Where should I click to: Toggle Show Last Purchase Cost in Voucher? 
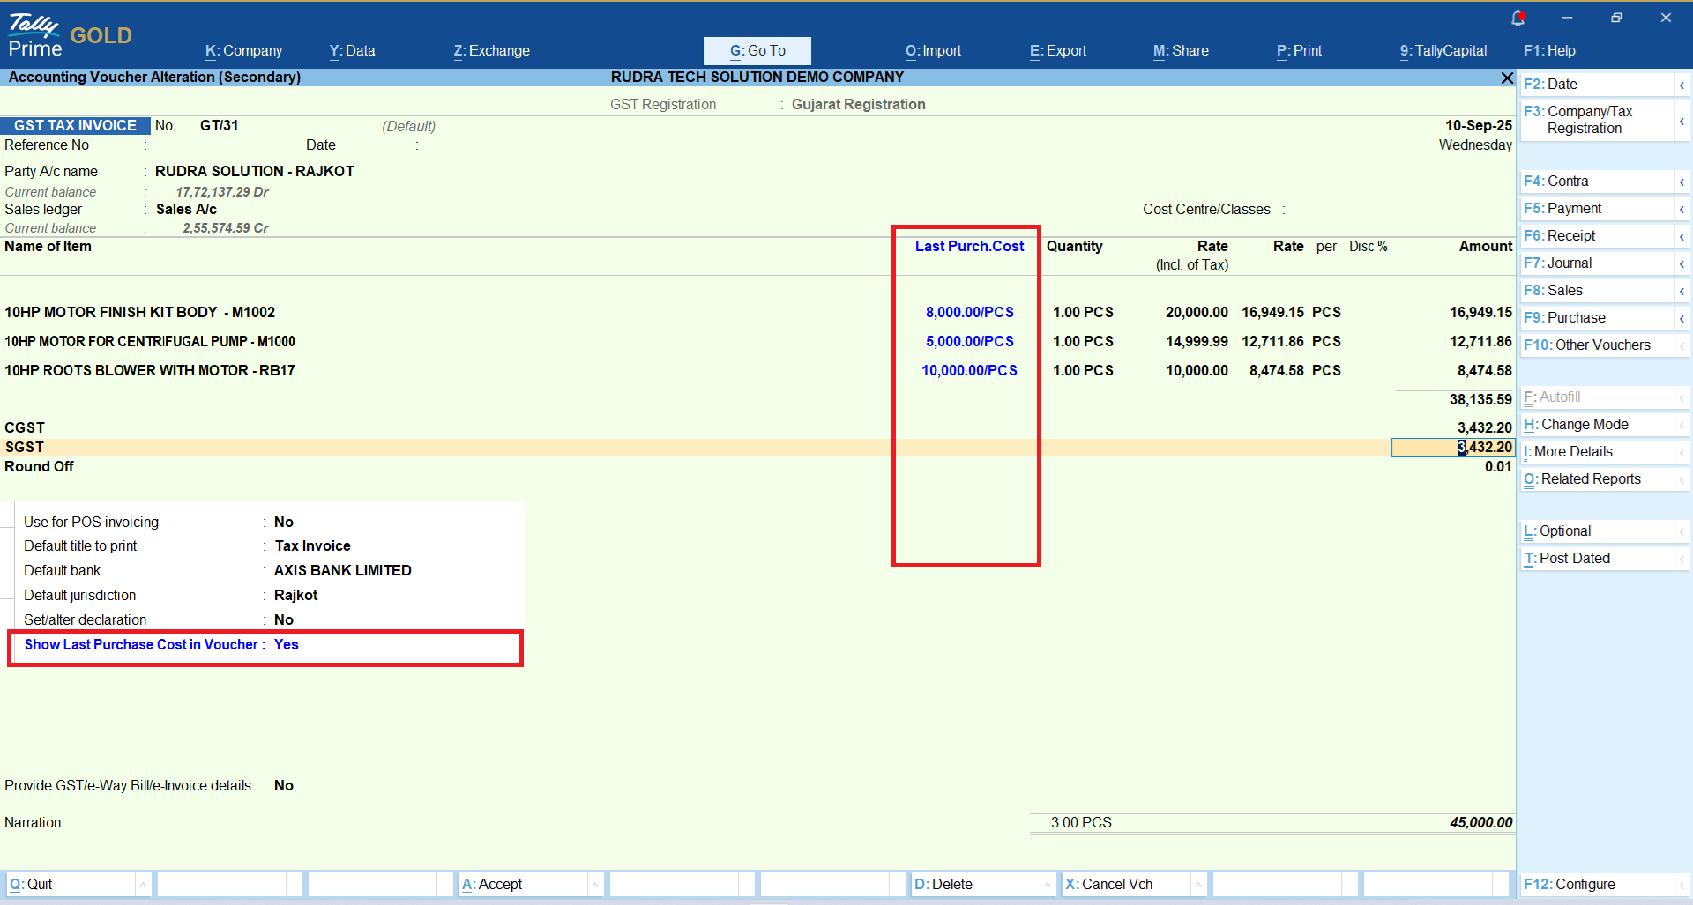click(287, 645)
